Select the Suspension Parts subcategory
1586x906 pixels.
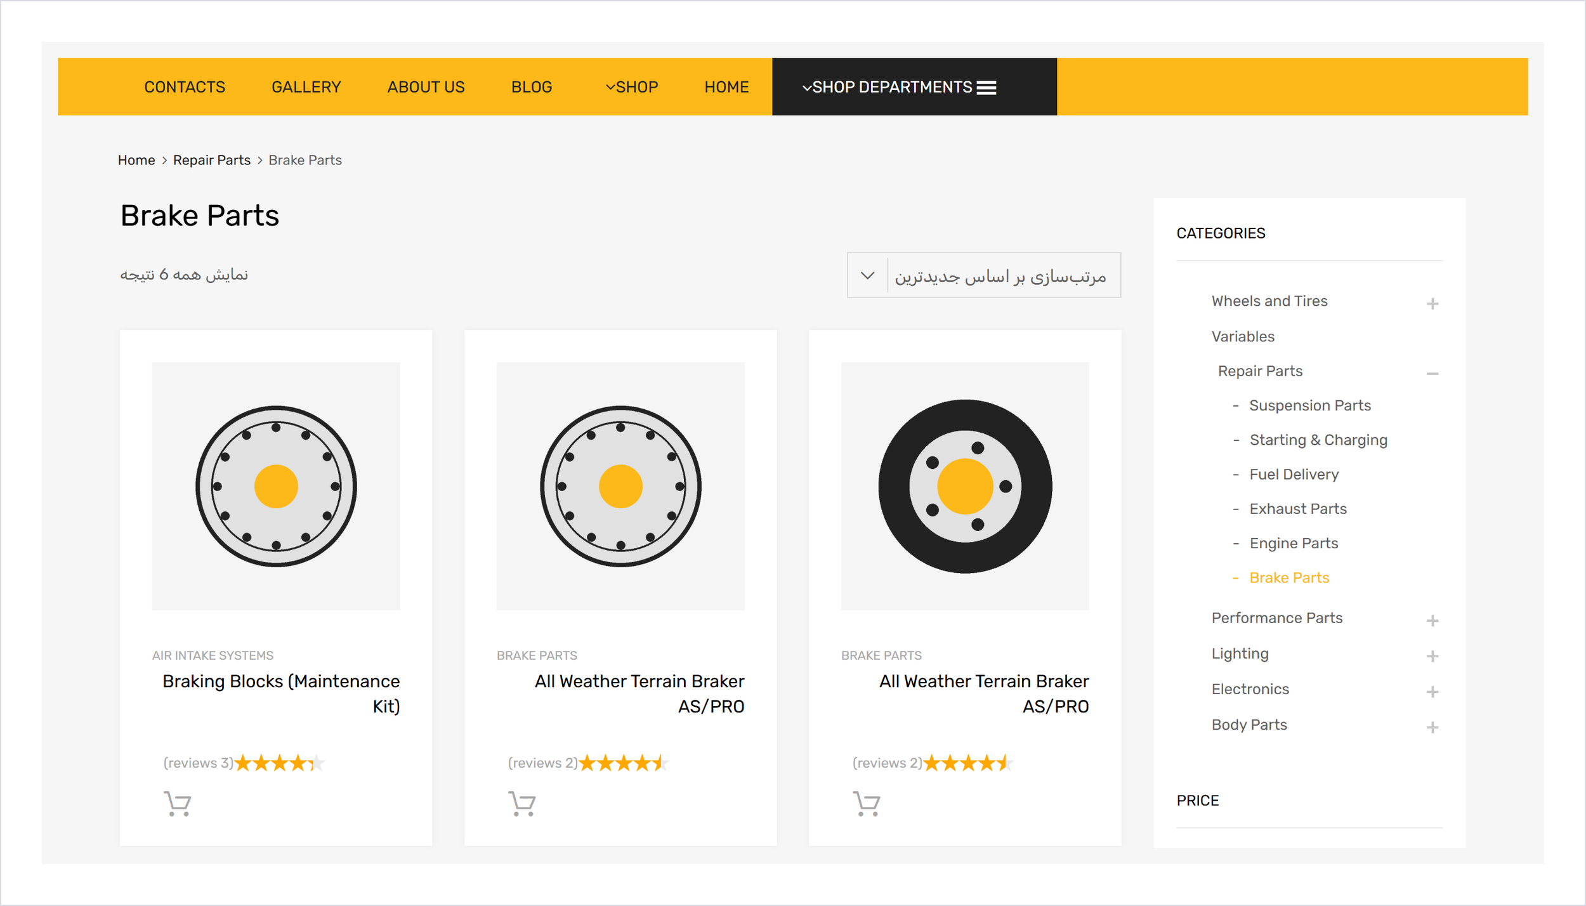coord(1310,405)
